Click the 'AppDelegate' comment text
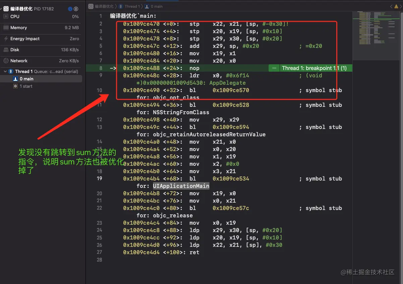The width and height of the screenshot is (403, 284). point(228,83)
